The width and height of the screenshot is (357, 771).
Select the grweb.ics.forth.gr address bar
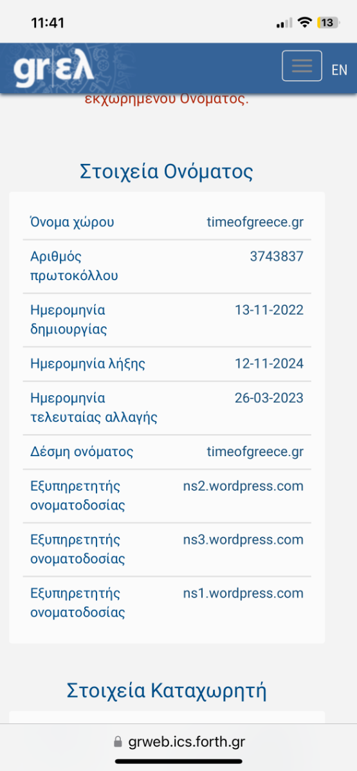coord(178,742)
